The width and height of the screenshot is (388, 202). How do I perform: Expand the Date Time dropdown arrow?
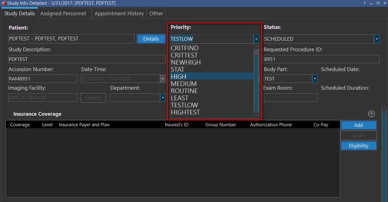coord(162,79)
